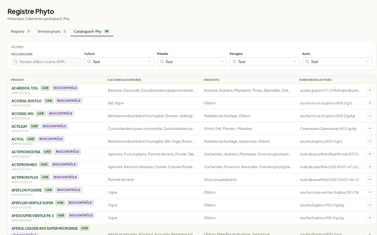Click the magnifier icon in Culture filter
This screenshot has width=377, height=235.
tap(89, 62)
